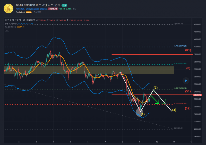Screen dimensions: 206x145
Task: Click the alarm clock icon after 2.16%
Action: click(74, 9)
